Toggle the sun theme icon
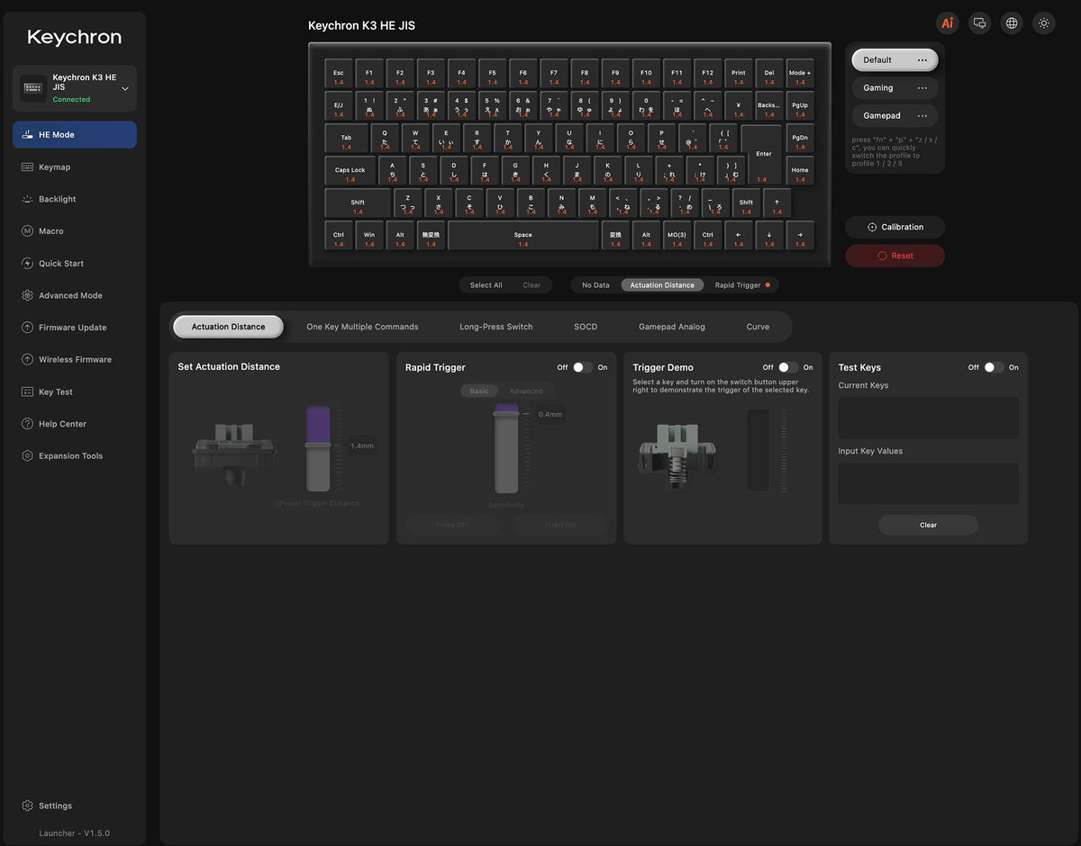 (x=1044, y=23)
